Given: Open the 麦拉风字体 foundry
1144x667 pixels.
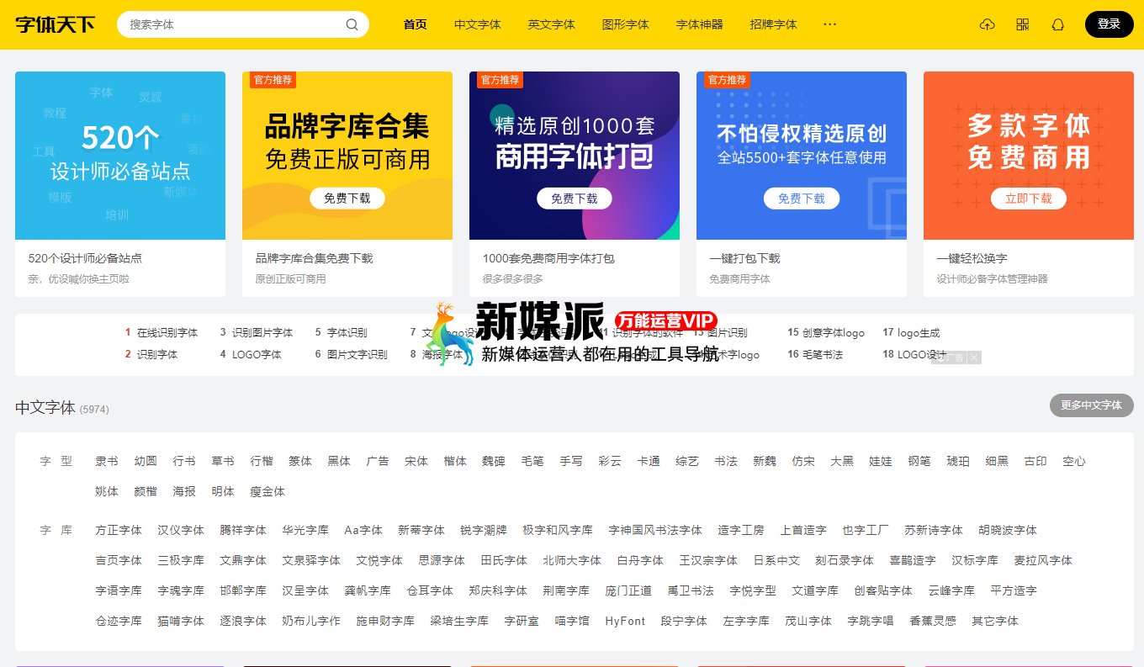Looking at the screenshot, I should (1043, 560).
